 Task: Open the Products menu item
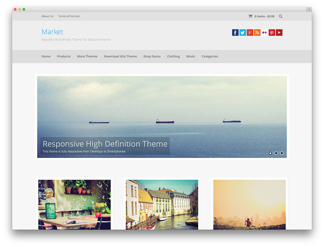coord(64,56)
